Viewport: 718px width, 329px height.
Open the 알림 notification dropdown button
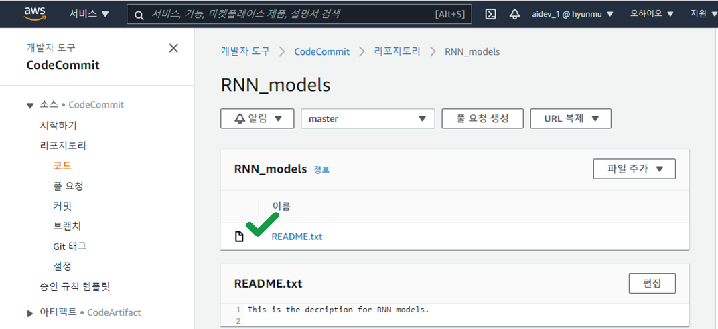257,118
